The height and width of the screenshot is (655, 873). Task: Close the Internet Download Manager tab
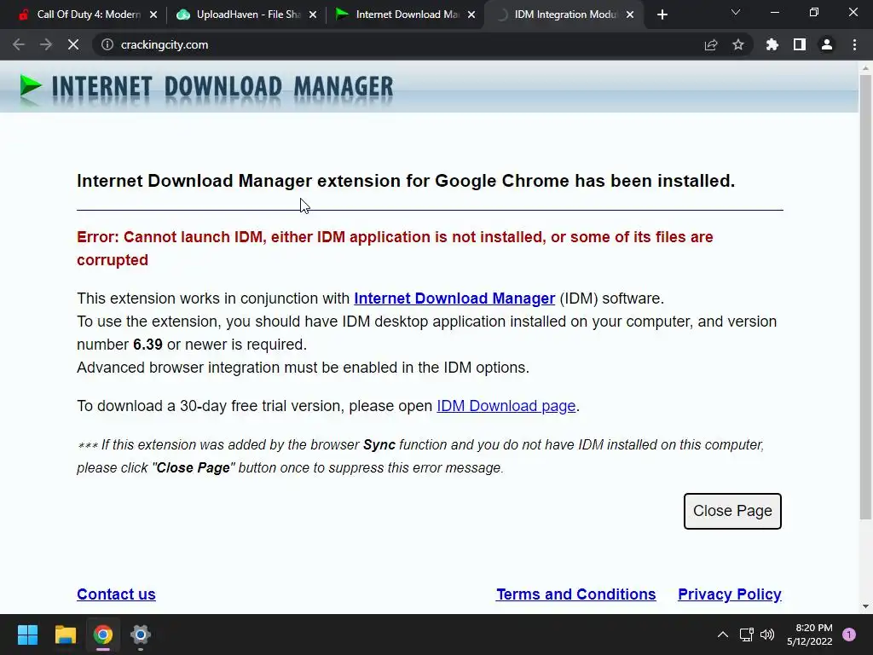coord(471,14)
